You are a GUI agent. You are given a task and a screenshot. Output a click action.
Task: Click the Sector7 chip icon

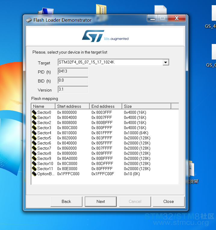click(x=34, y=148)
